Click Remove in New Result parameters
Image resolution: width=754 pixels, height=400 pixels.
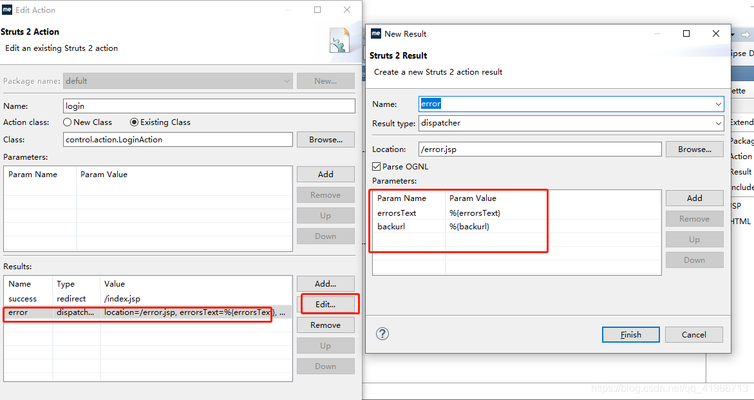[x=694, y=219]
